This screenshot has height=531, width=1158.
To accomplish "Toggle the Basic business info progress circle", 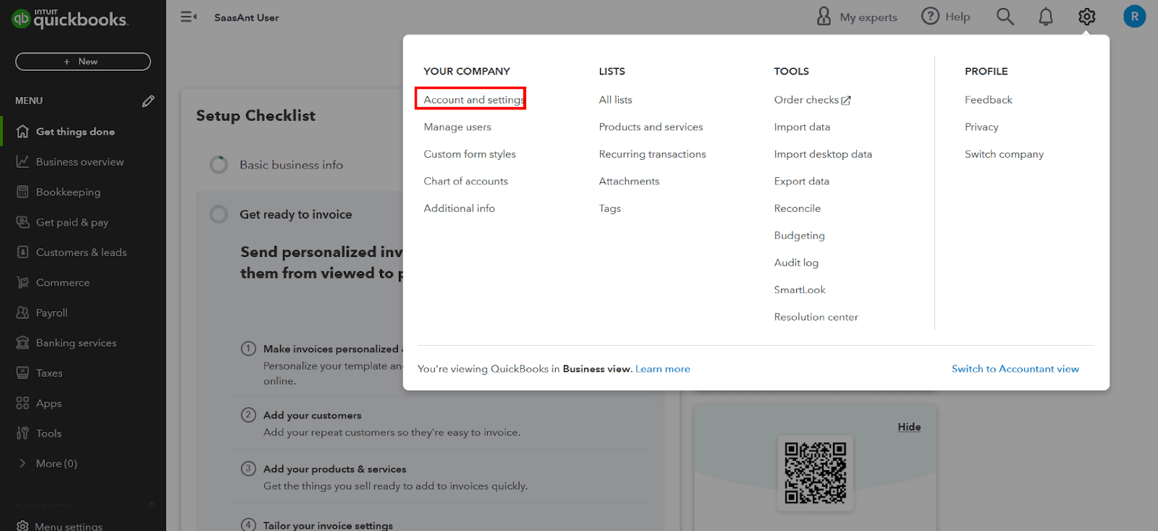I will point(219,165).
